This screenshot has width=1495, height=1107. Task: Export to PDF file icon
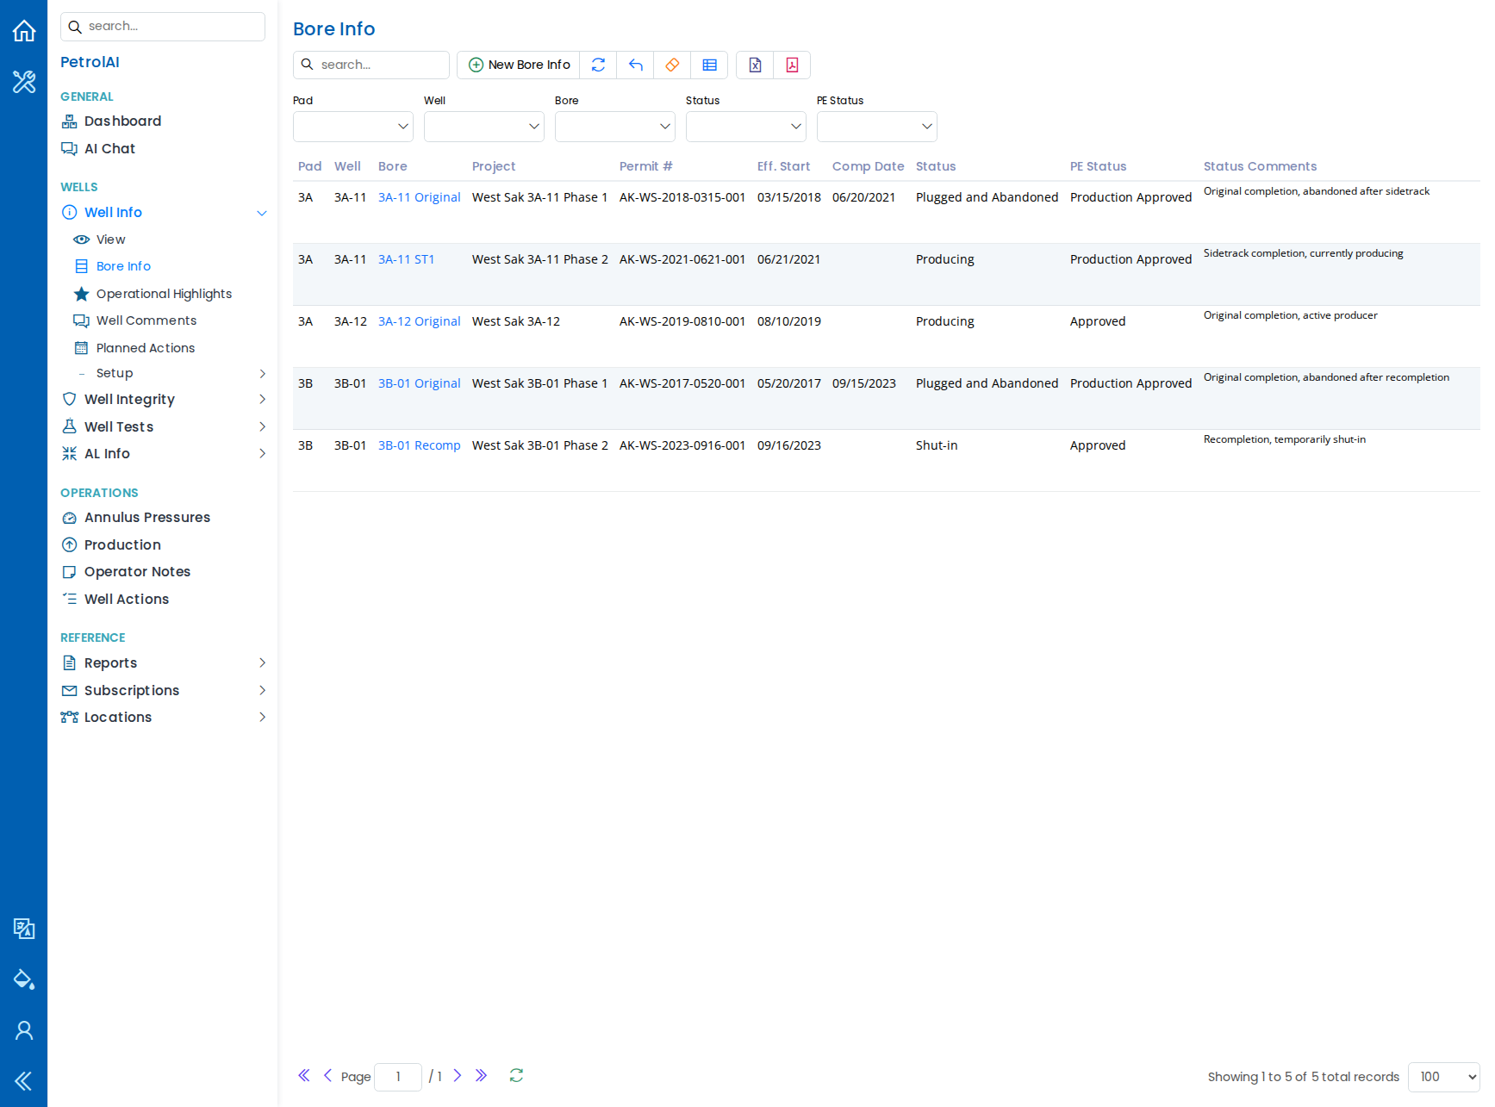(x=792, y=65)
